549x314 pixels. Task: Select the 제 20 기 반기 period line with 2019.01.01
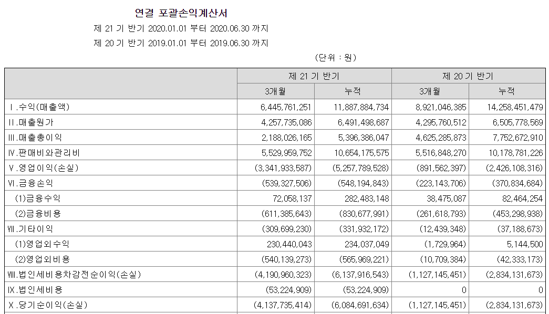(x=181, y=43)
